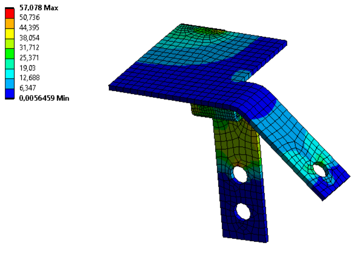The image size is (363, 260).
Task: Click the red legend color band
Action: 10,13
